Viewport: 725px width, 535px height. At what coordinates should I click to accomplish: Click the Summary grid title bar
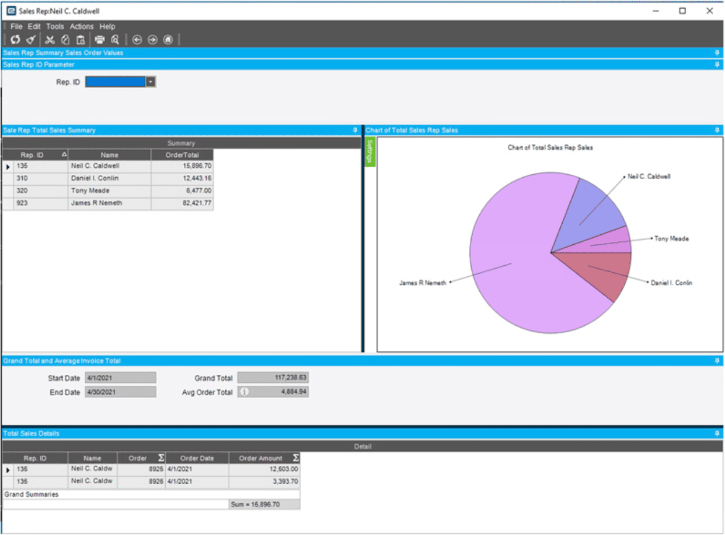tap(182, 143)
